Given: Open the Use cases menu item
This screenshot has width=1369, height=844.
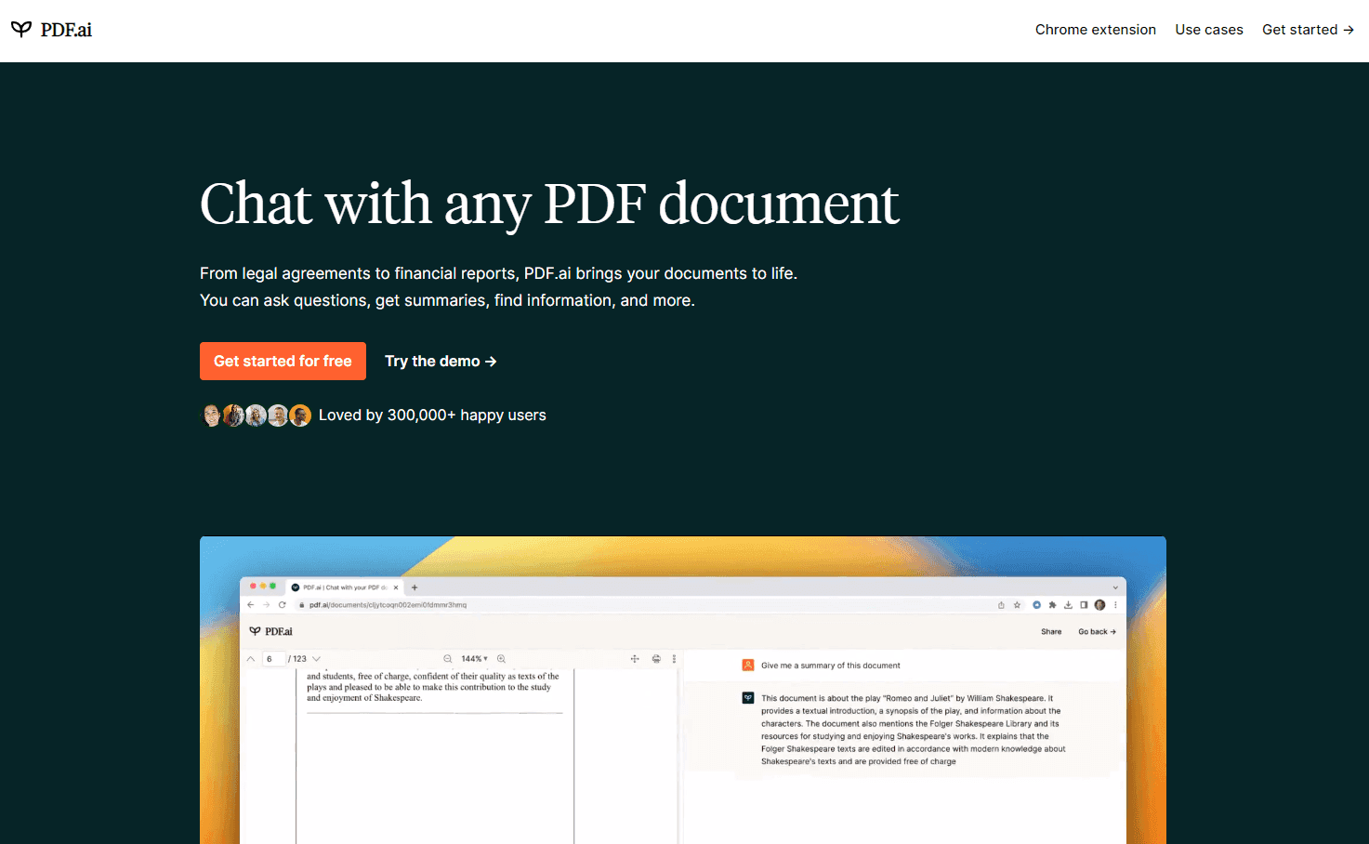Looking at the screenshot, I should (x=1209, y=30).
